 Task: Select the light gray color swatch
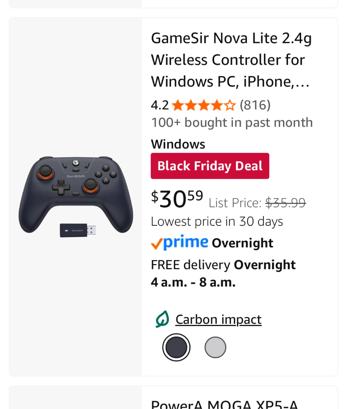(215, 347)
